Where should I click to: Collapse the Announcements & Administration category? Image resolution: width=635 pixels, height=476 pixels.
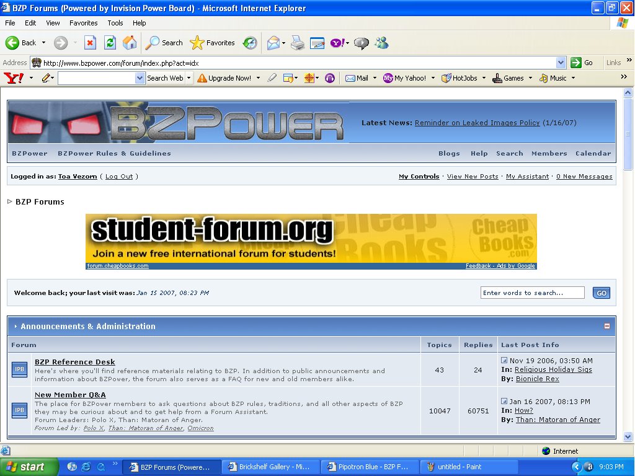606,326
